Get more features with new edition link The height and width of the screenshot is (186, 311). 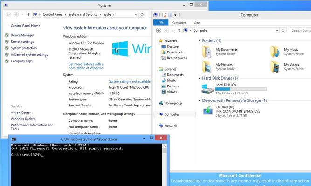click(x=86, y=66)
